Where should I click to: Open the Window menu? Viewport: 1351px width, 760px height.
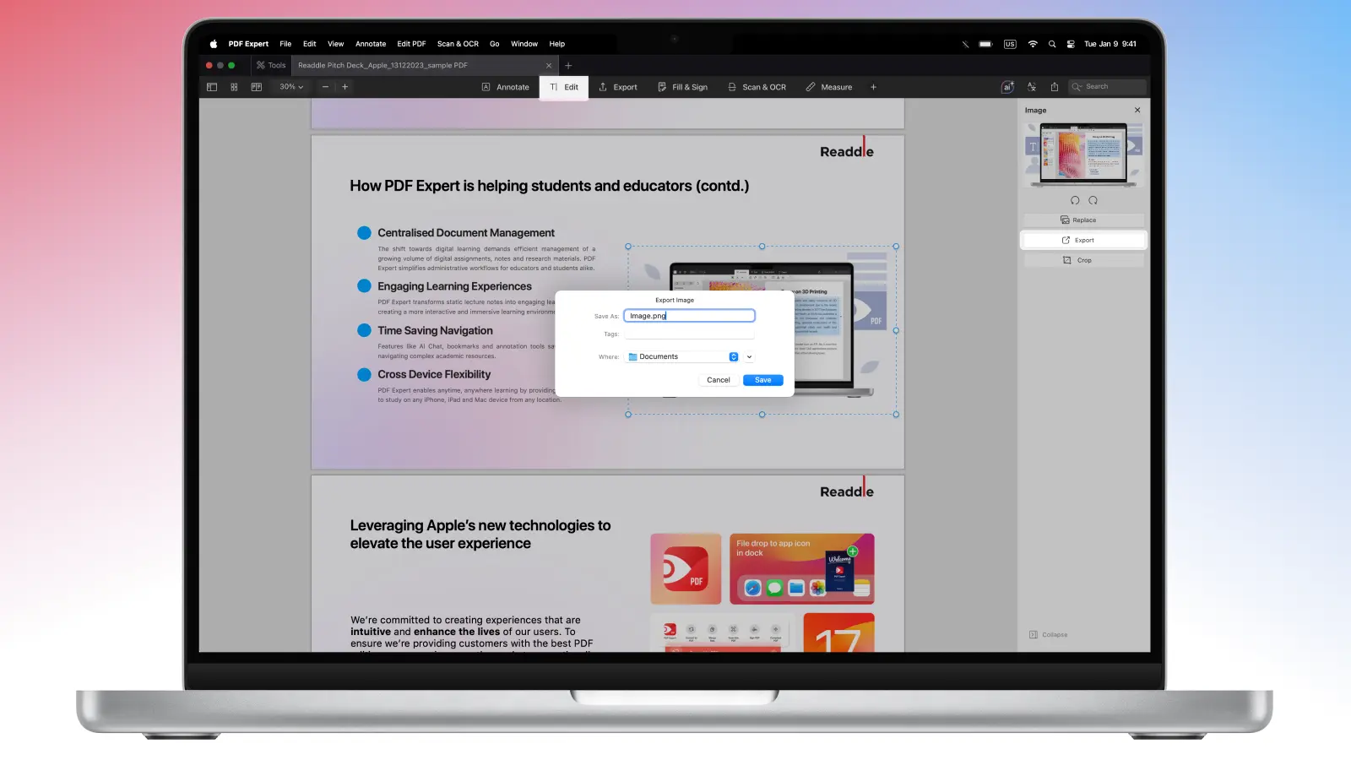point(524,44)
